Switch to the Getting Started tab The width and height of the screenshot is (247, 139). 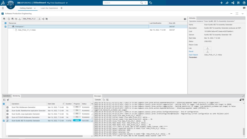[26, 8]
